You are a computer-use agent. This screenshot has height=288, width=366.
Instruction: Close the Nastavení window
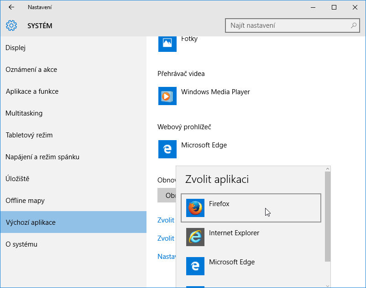pos(355,7)
